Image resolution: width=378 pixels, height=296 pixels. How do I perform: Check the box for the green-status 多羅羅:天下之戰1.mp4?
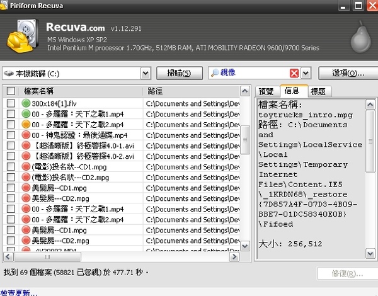click(x=11, y=113)
